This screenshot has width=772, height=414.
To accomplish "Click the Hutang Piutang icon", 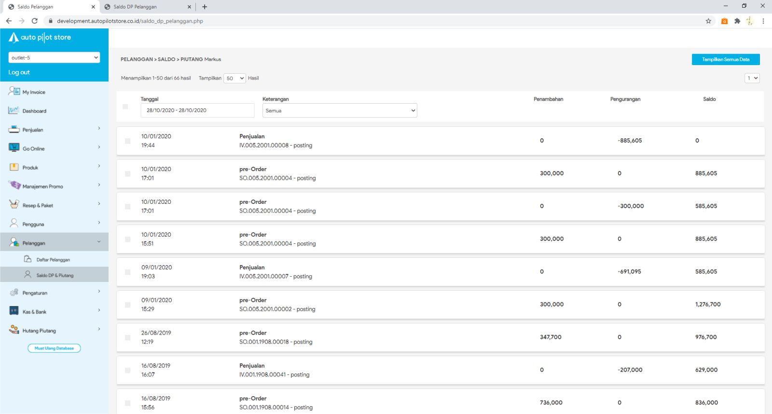I will pyautogui.click(x=14, y=330).
